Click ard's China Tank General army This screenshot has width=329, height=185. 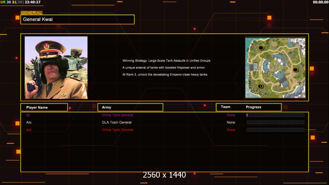(x=118, y=130)
